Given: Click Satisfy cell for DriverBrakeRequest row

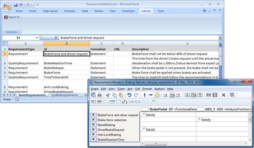Looking at the screenshot, I should (x=168, y=130).
